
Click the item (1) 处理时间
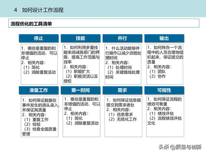click(119, 67)
